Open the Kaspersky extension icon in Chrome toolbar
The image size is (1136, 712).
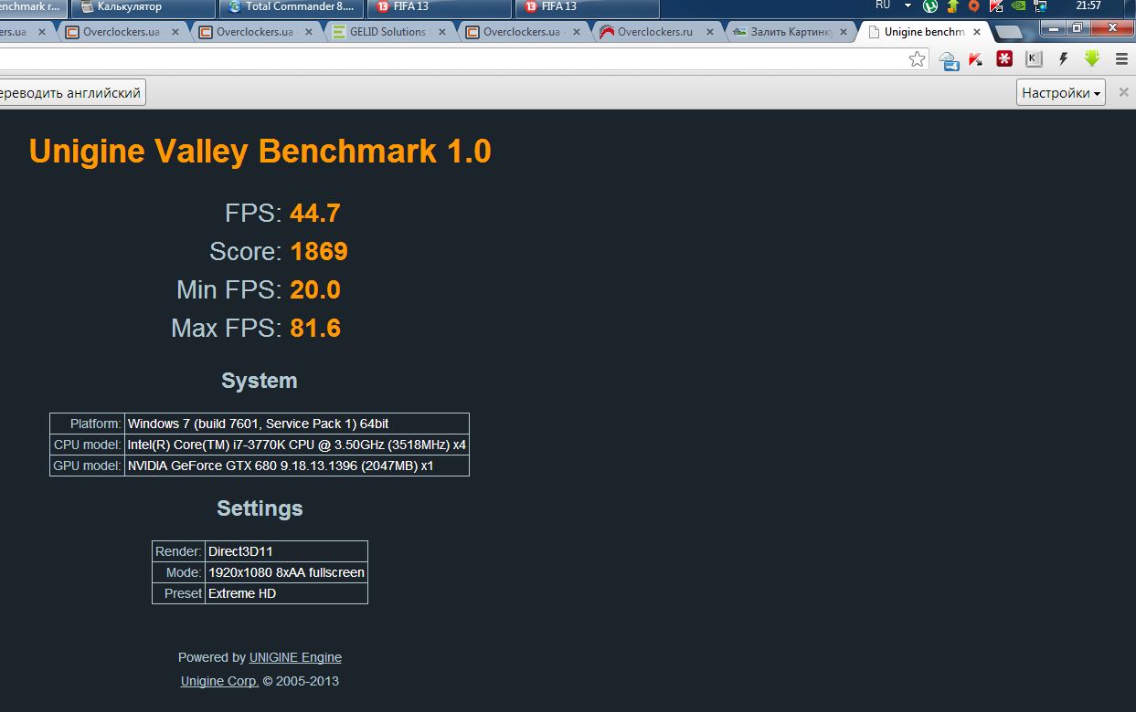(976, 59)
